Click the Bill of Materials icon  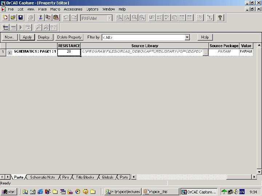click(190, 17)
